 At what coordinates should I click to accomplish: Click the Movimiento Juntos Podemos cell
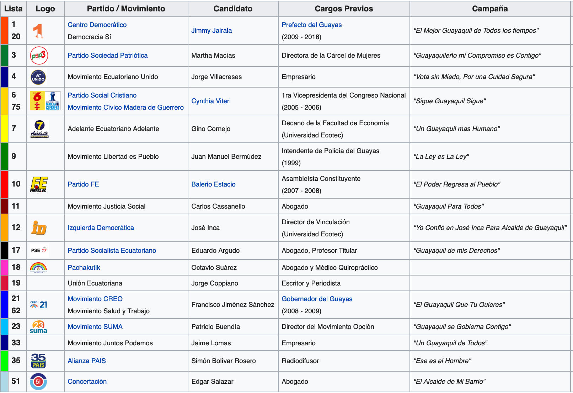pyautogui.click(x=126, y=343)
